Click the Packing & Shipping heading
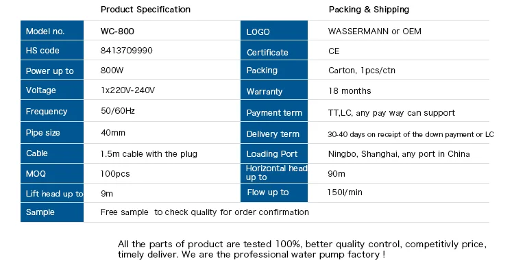 [x=369, y=10]
